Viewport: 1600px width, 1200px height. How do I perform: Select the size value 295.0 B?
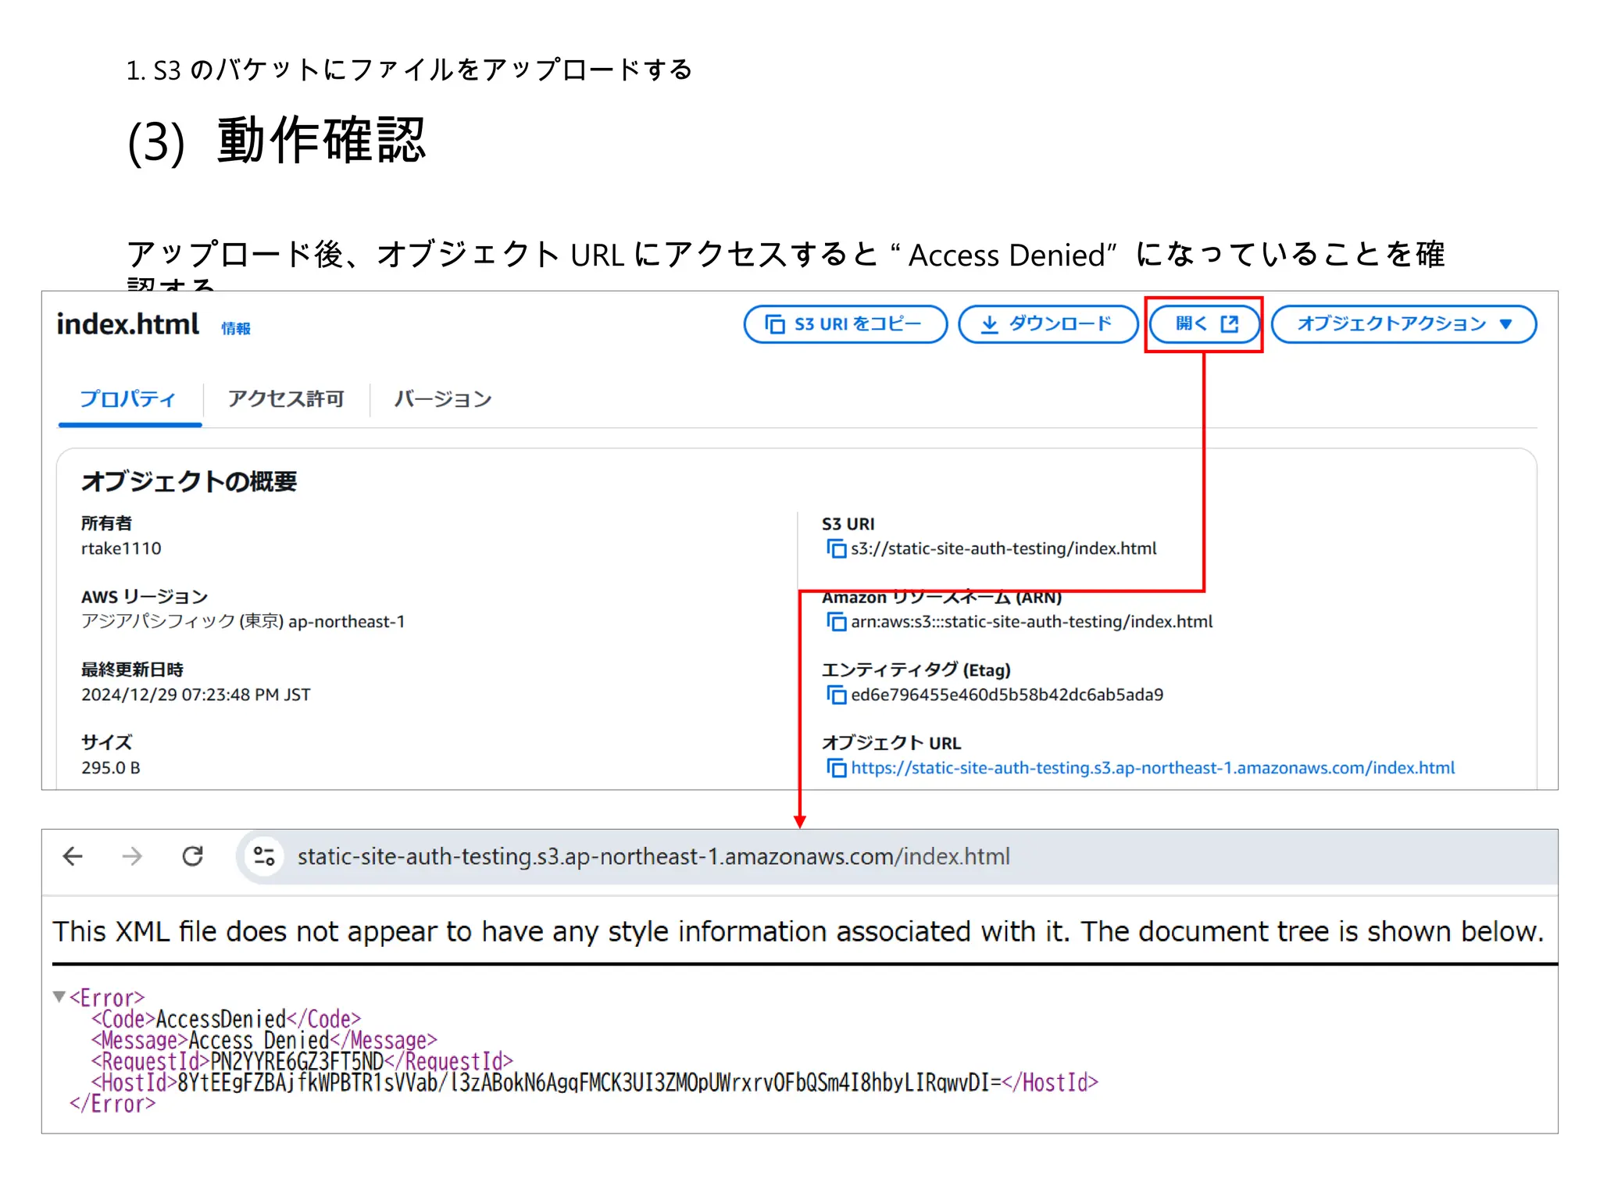click(x=111, y=768)
